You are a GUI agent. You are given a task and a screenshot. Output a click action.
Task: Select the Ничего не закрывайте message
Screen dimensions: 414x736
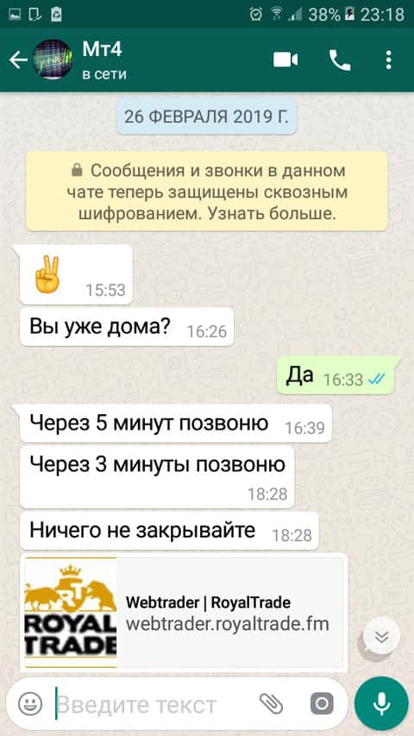tap(169, 531)
